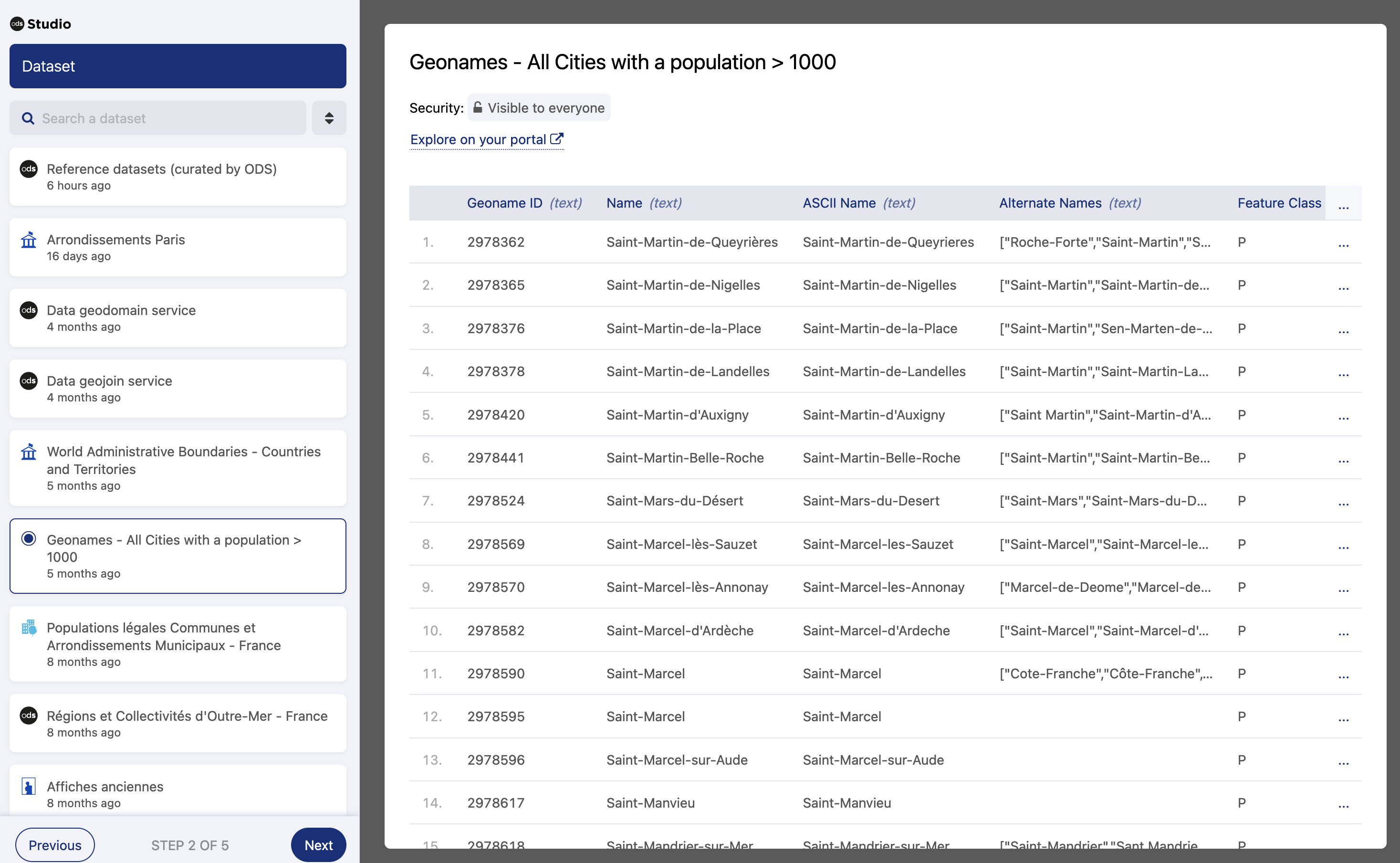
Task: Click the magnifier search icon
Action: pos(27,118)
